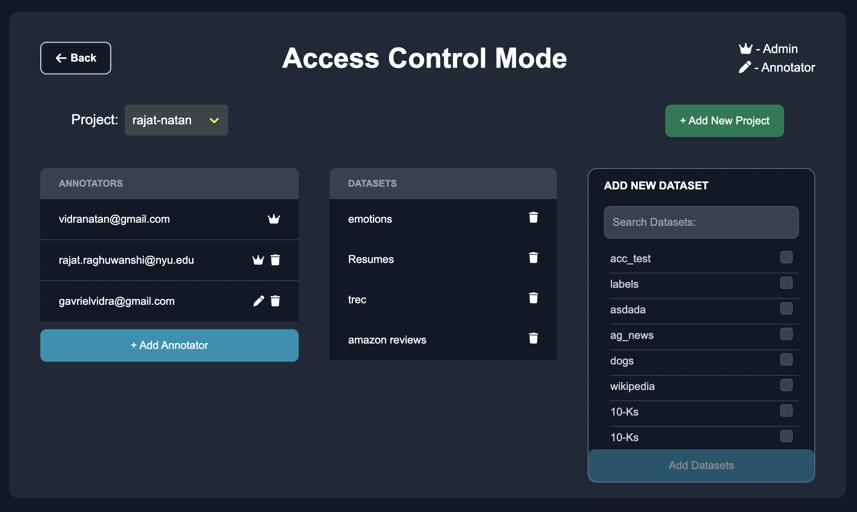Click pencil role icon for gavrielvidra@gmail.com
The height and width of the screenshot is (512, 857).
click(258, 301)
